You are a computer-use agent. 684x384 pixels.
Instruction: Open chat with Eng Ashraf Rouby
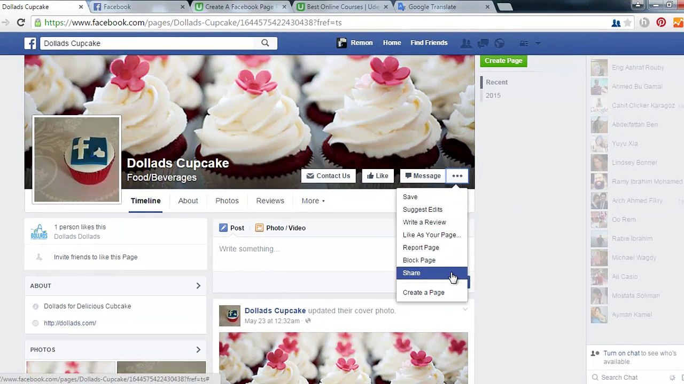coord(636,68)
